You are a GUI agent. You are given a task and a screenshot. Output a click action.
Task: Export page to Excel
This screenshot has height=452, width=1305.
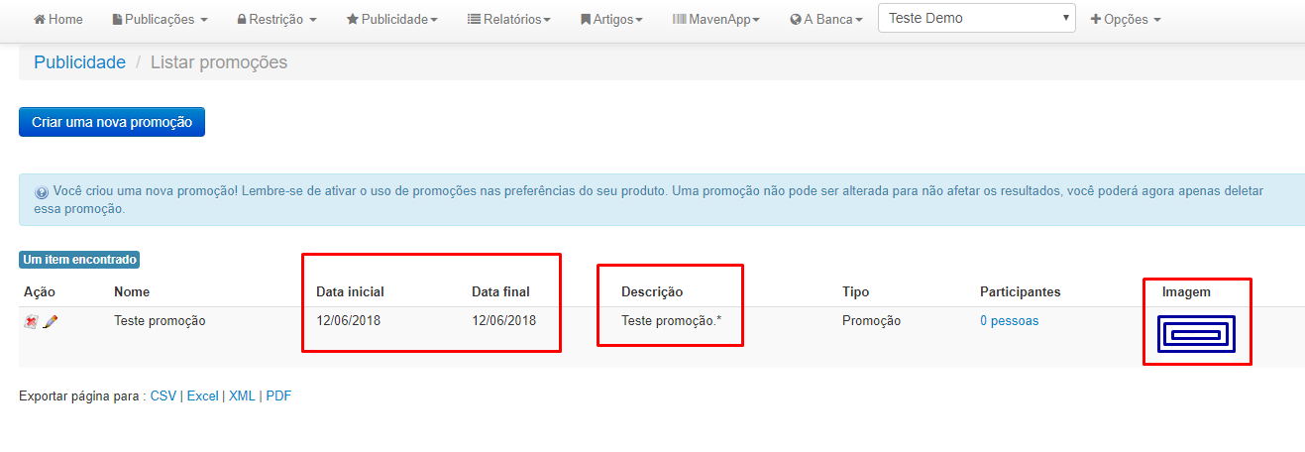click(x=203, y=395)
